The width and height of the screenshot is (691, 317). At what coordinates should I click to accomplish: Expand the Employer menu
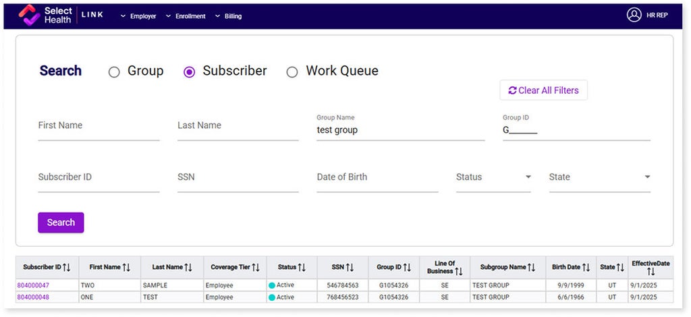138,16
